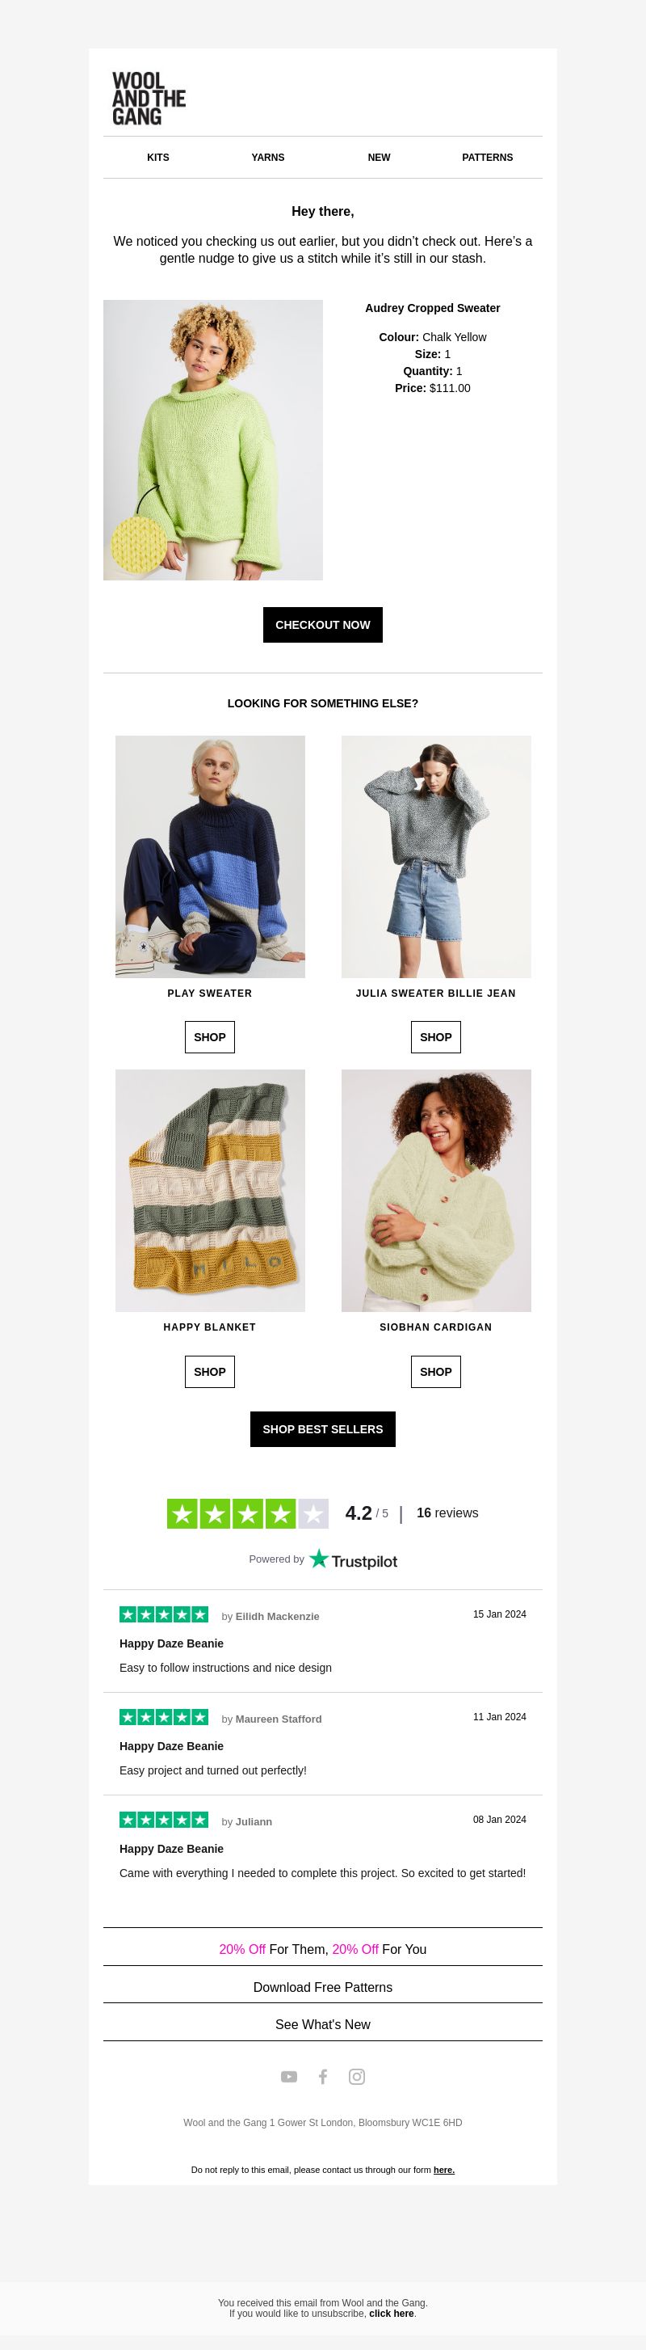Open the New navigation item
This screenshot has width=646, height=2350.
click(x=379, y=157)
